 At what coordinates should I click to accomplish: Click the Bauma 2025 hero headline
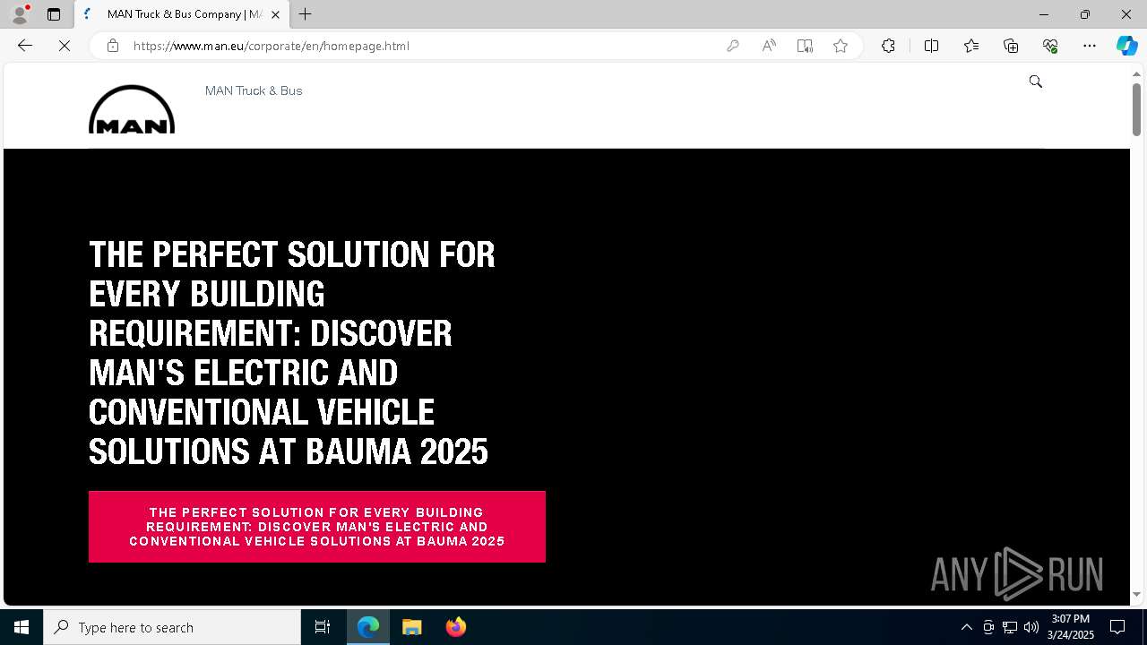(292, 352)
